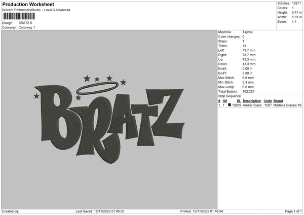304x215 pixels.
Task: Select the Min Stitch value 0.3 mm
Action: coord(248,83)
